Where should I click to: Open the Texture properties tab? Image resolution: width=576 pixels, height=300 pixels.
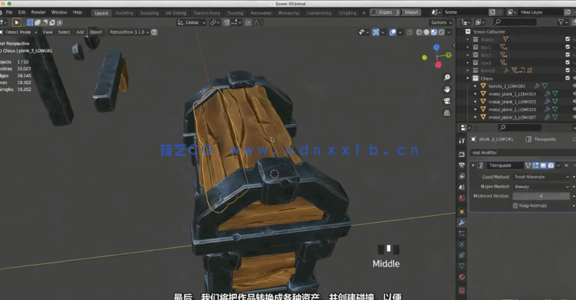[462, 290]
